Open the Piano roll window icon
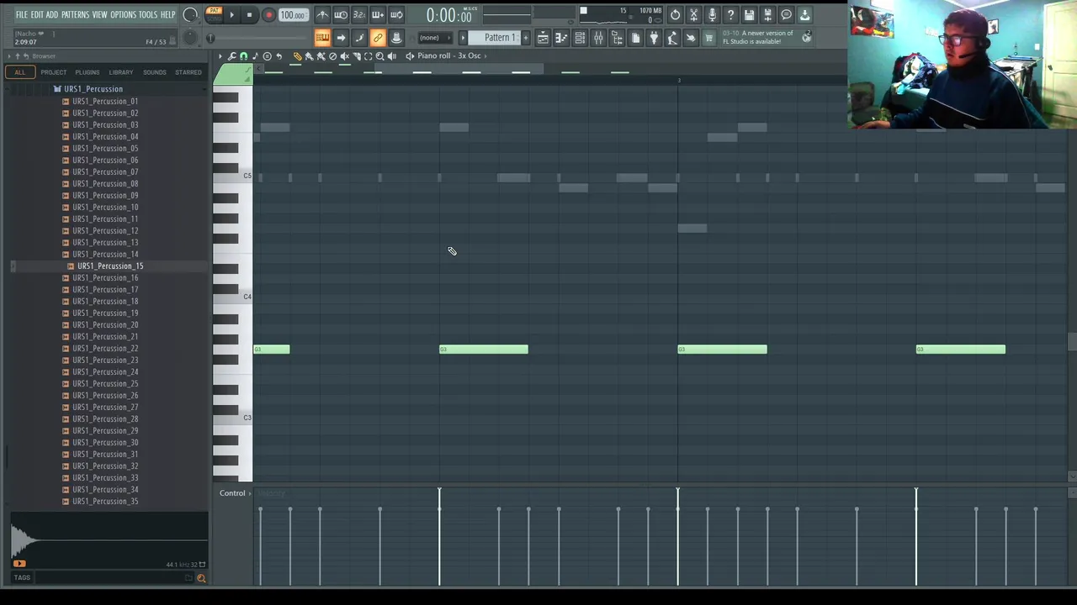Viewport: 1077px width, 605px height. pos(561,38)
